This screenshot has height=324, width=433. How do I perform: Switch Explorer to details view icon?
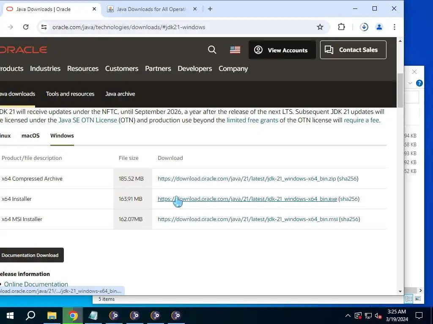coord(409,299)
